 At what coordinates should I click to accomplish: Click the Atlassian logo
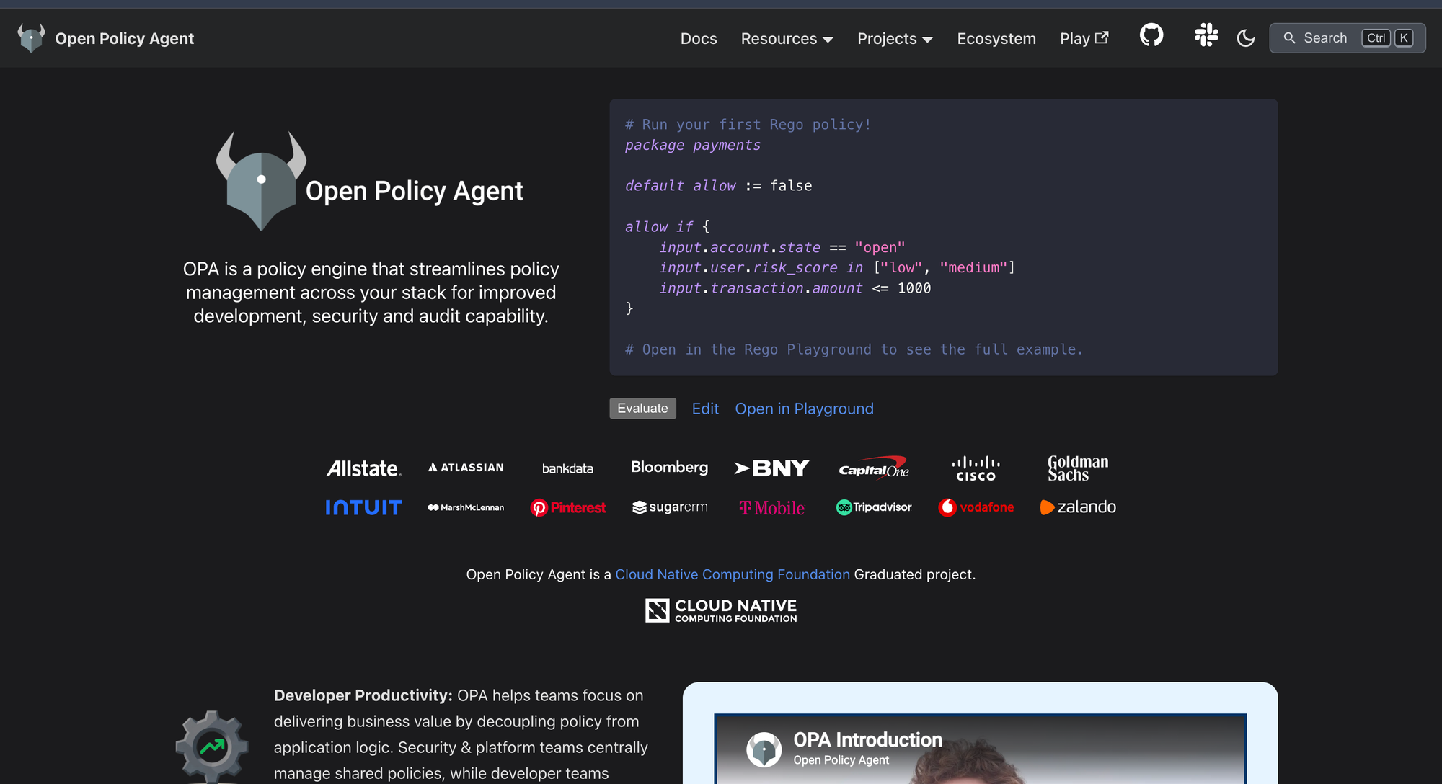coord(466,468)
